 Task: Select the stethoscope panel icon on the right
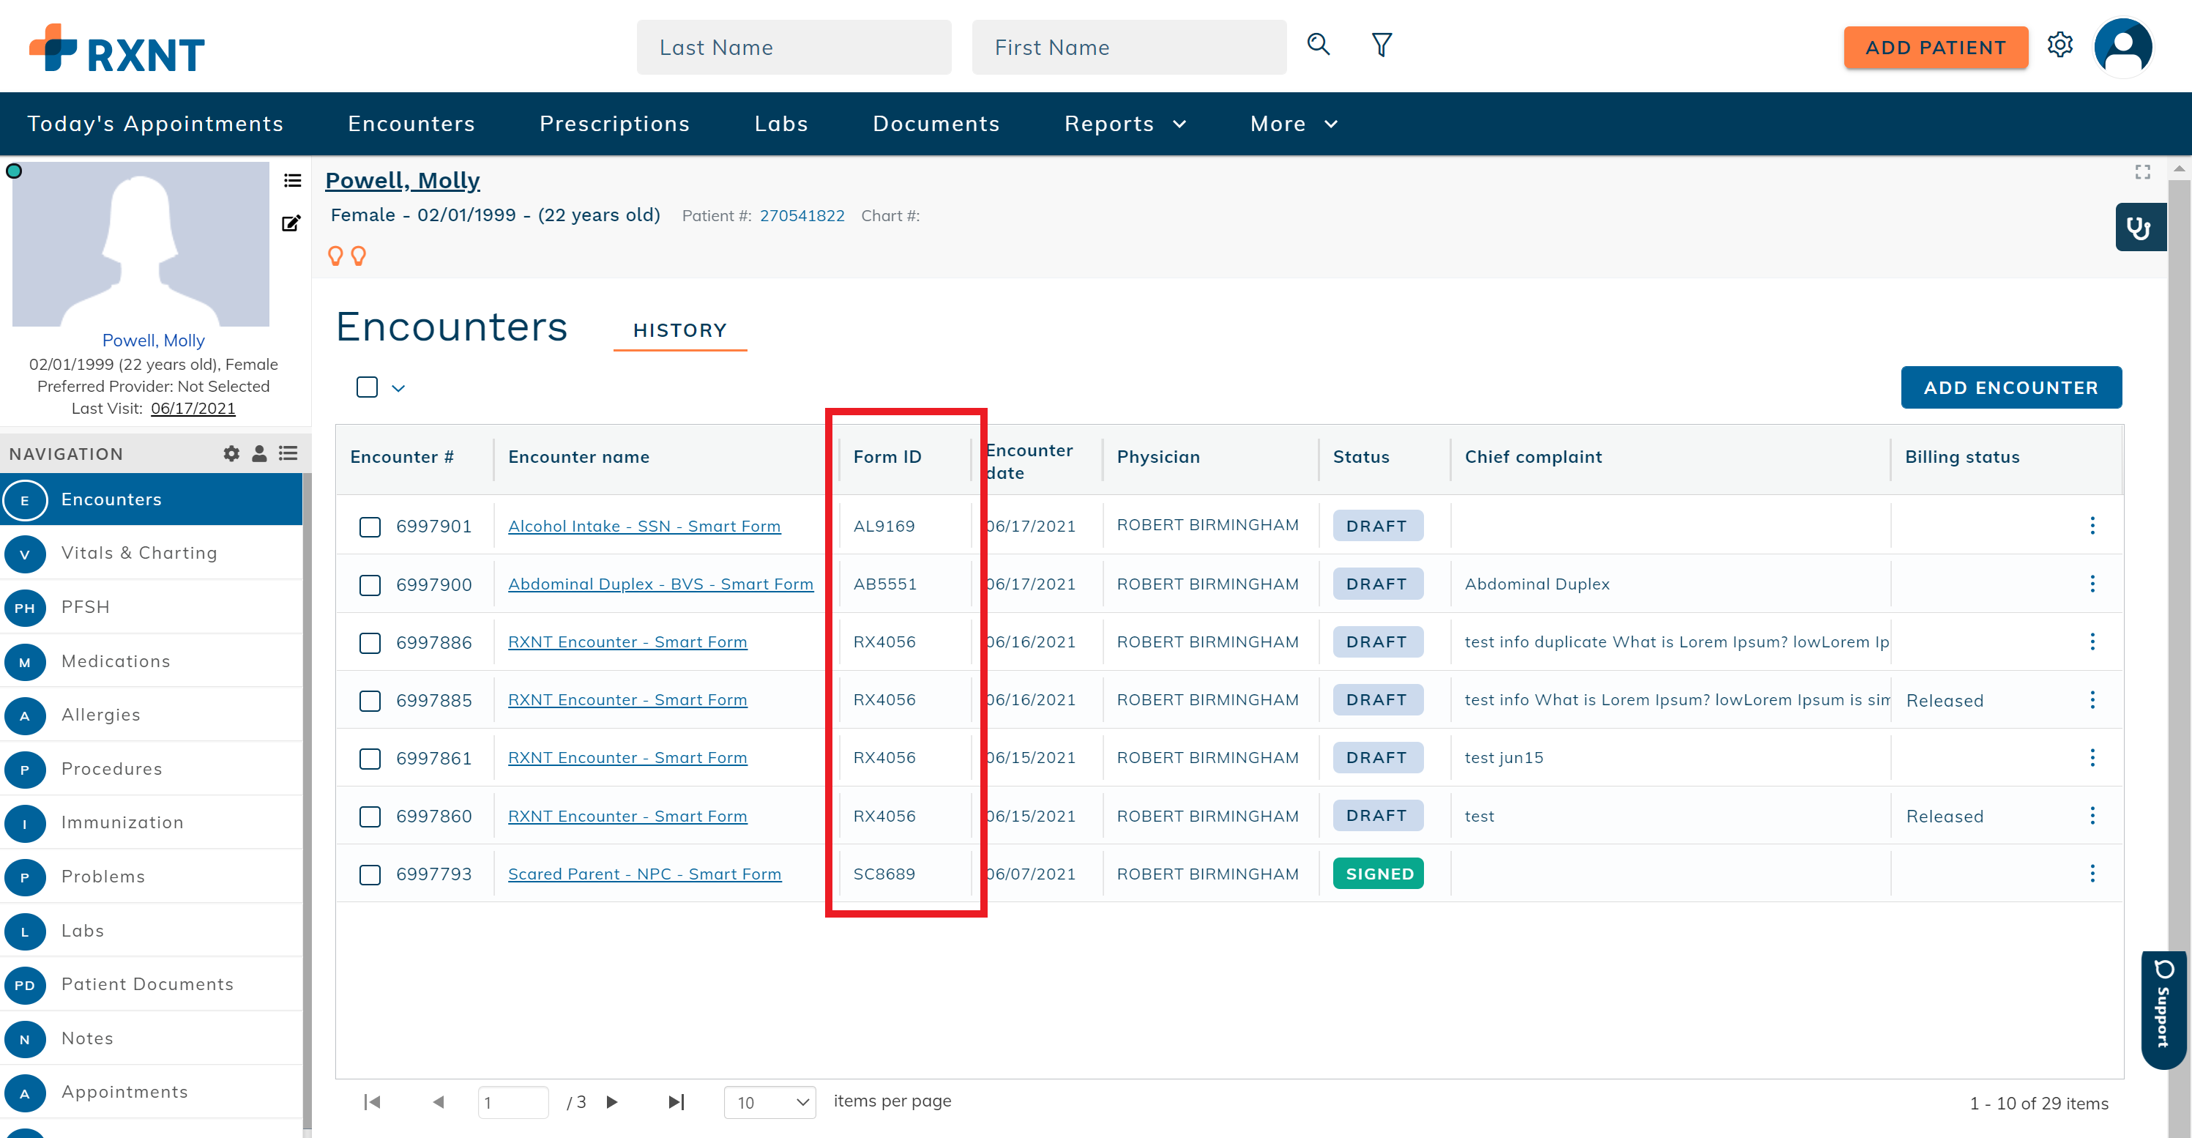point(2141,226)
